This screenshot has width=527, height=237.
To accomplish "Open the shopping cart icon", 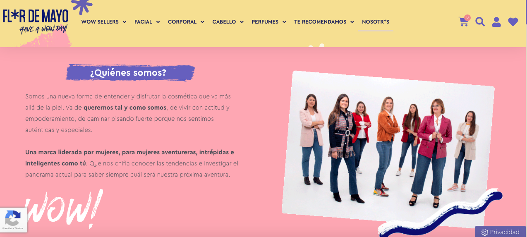I will (463, 22).
